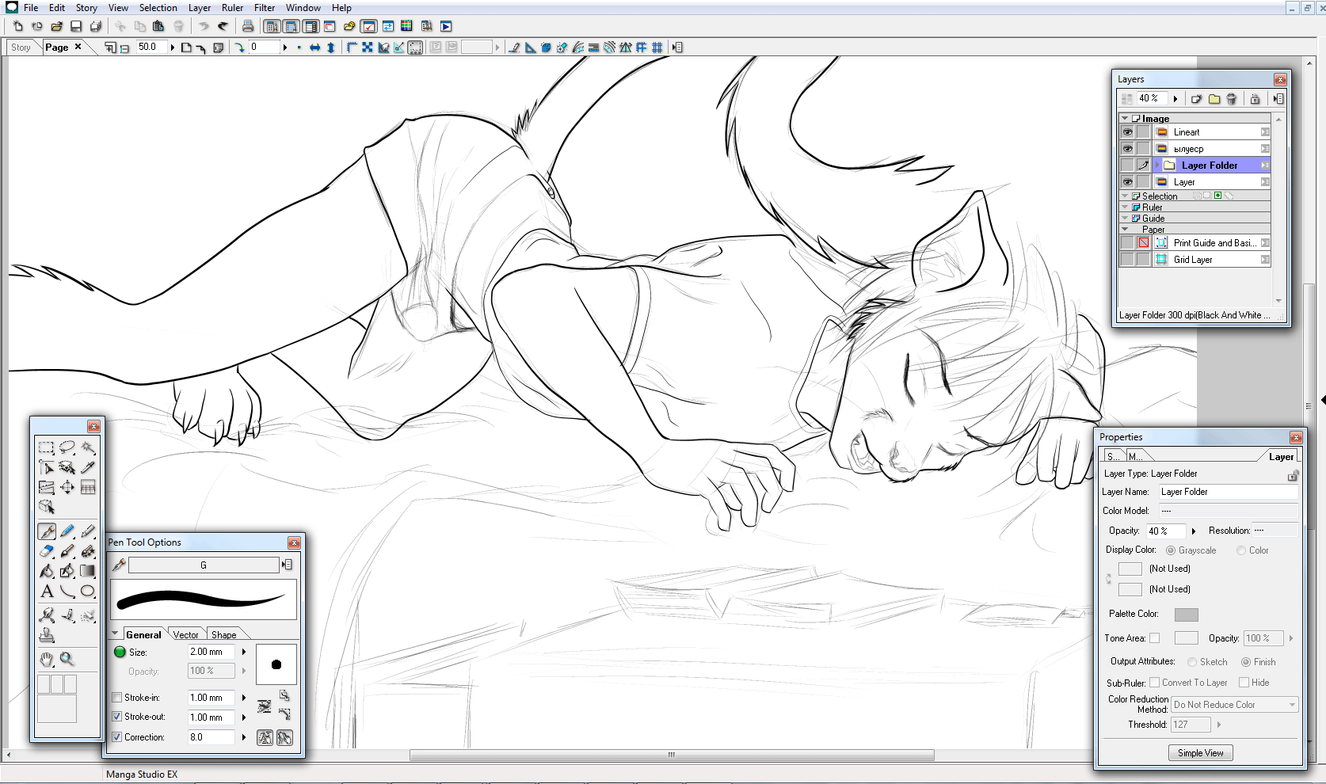Click the Open folder icon in toolbar
This screenshot has width=1326, height=784.
(x=57, y=26)
